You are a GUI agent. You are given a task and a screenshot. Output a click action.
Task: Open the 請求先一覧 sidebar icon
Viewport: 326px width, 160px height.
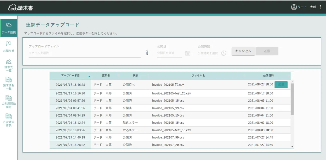[9, 62]
